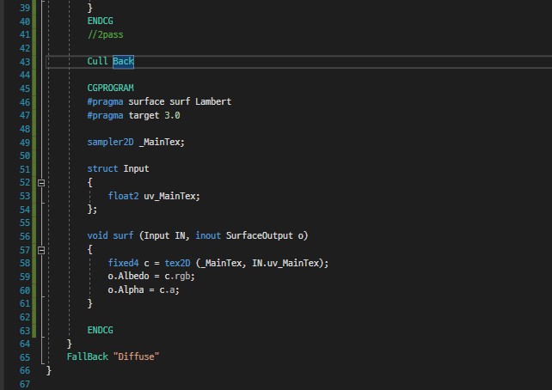Click 'IN.uv_MainTex' on line 58
The image size is (552, 390).
tap(285, 263)
